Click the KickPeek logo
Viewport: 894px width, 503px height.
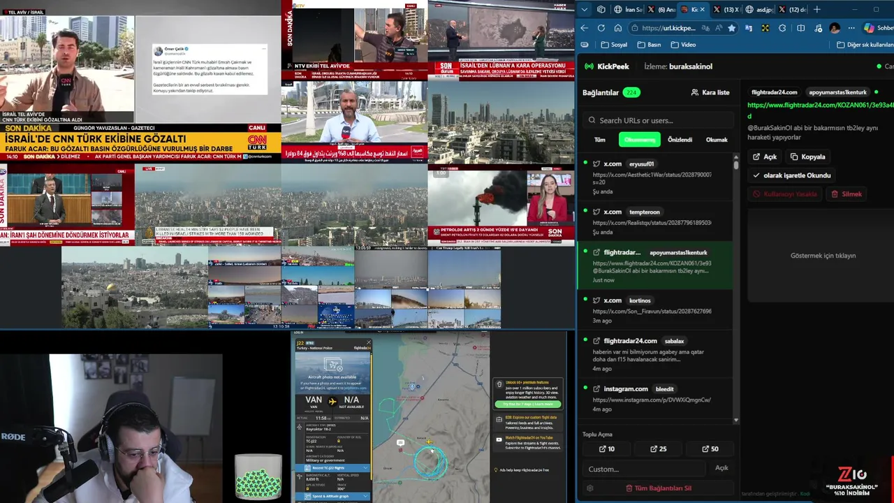[606, 66]
